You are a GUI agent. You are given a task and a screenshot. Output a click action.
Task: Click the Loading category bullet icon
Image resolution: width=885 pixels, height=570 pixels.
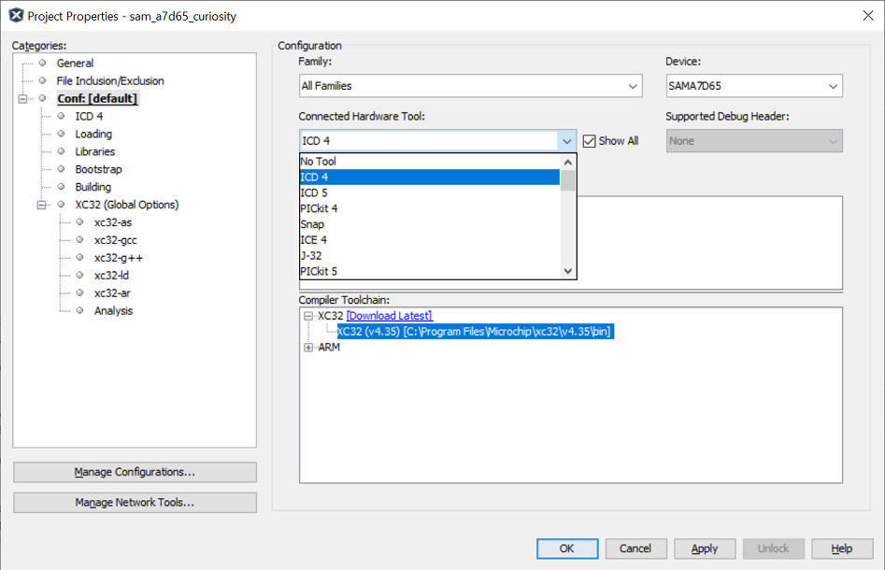61,135
